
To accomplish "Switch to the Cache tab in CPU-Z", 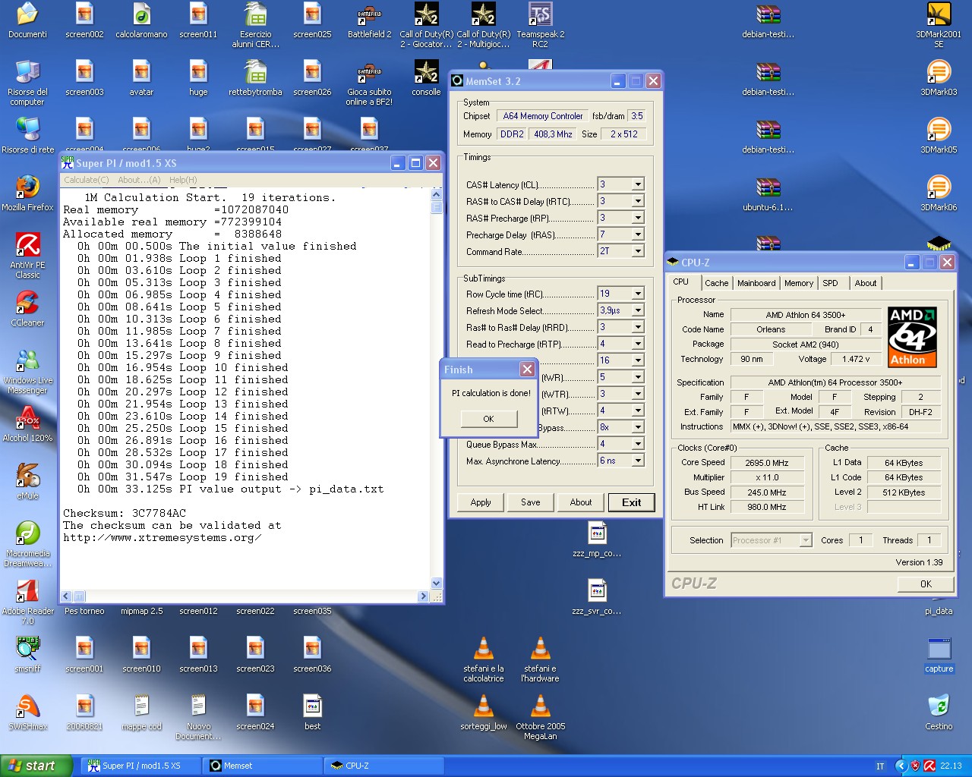I will pyautogui.click(x=716, y=283).
